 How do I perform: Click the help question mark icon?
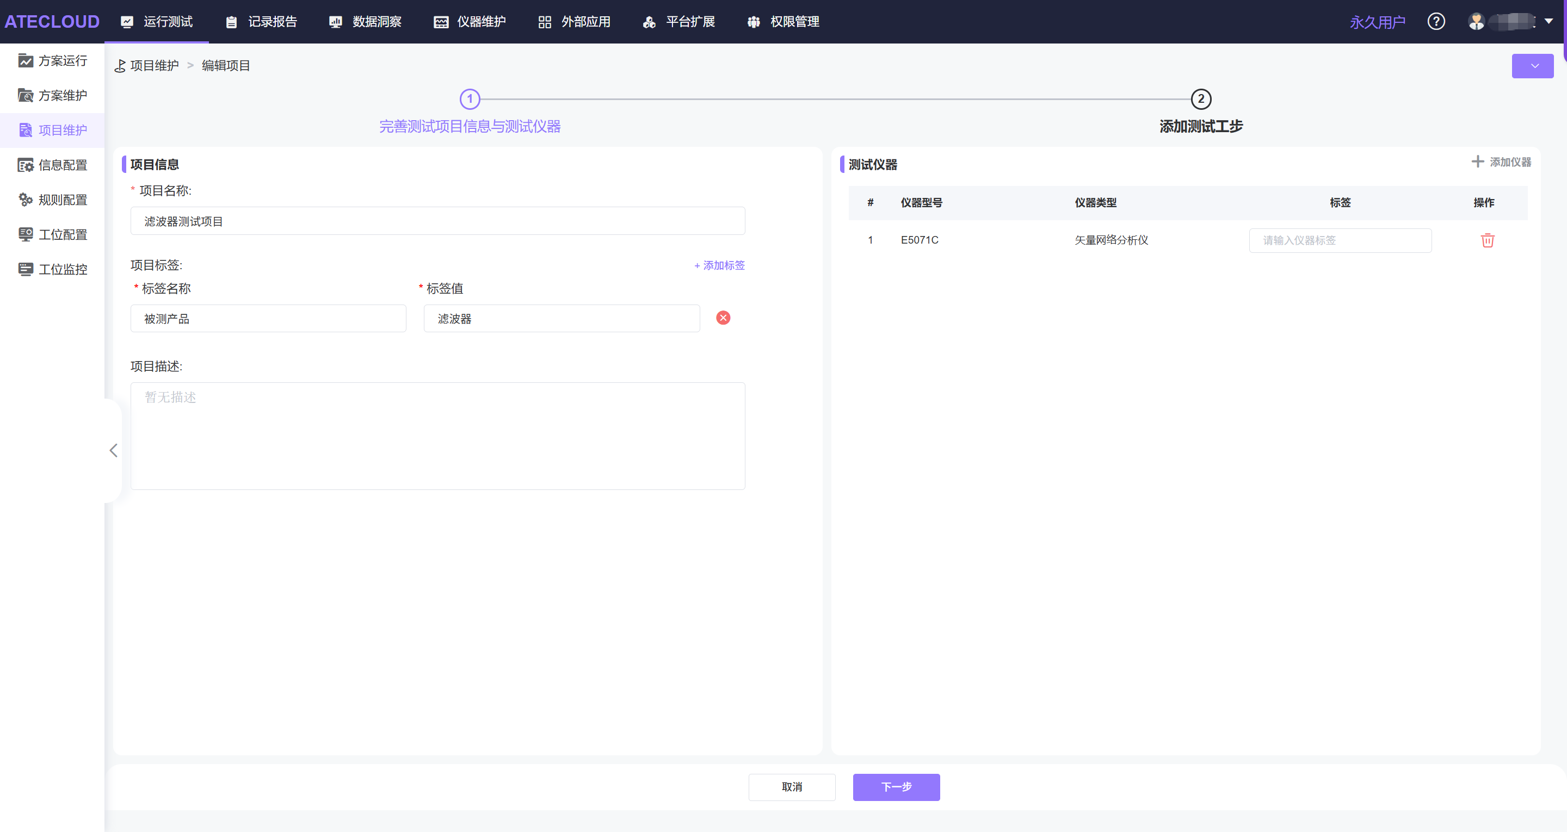(1436, 22)
